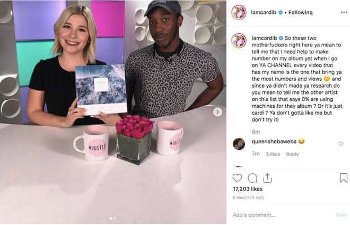Open the 17,203 likes list
This screenshot has height=225, width=350.
pyautogui.click(x=248, y=189)
